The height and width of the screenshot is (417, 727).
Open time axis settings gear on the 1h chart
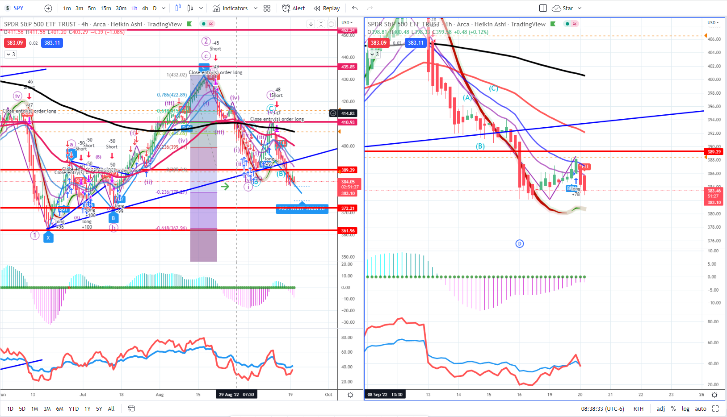point(714,395)
